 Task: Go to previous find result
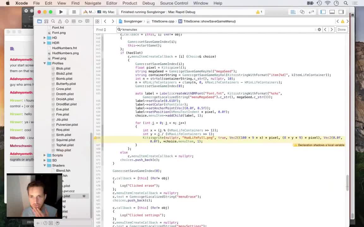(x=325, y=30)
